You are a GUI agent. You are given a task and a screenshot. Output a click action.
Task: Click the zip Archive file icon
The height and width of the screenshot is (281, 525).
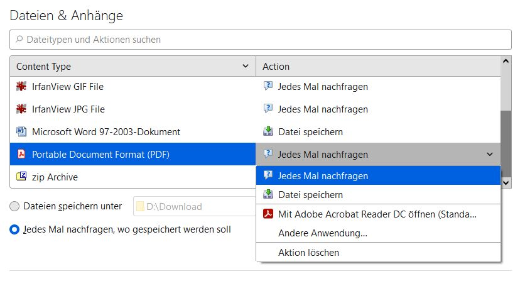pos(21,177)
